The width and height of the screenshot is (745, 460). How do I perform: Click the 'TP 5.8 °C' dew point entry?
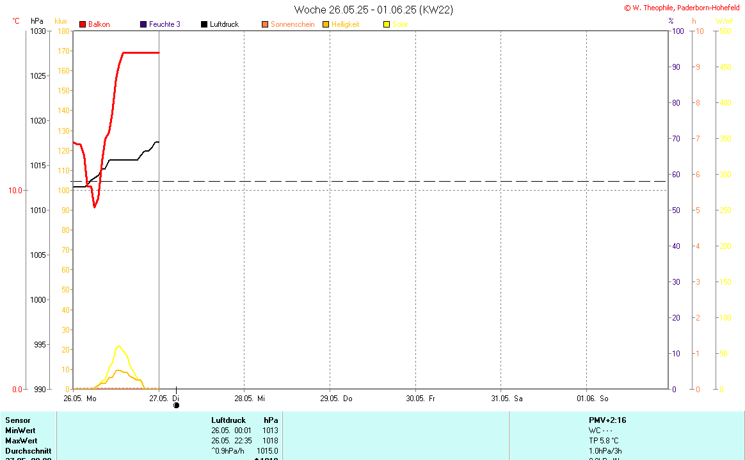pos(604,441)
